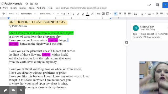168x94 pixels.
Task: Check the cloud document status icon
Action: 36,4
